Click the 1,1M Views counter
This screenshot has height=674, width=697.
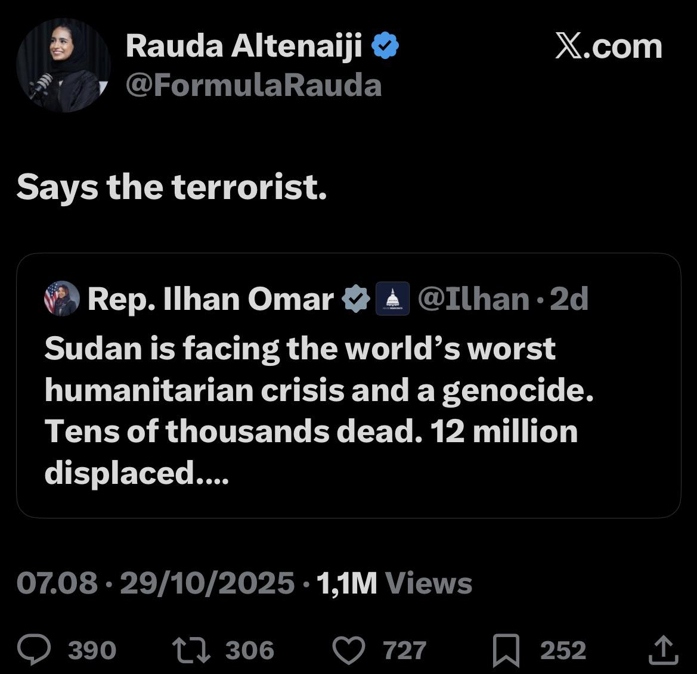tap(394, 583)
